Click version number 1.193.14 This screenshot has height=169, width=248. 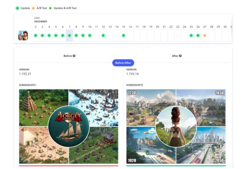click(132, 74)
